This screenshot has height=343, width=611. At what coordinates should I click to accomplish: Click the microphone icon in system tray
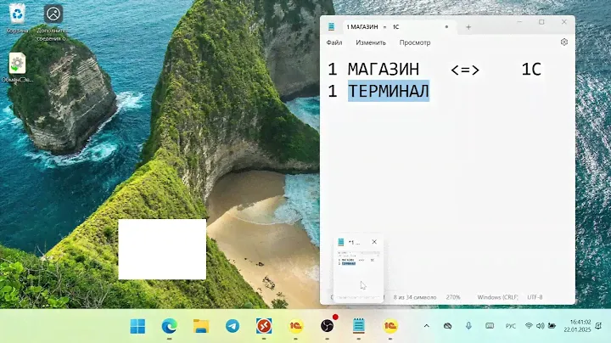pyautogui.click(x=468, y=325)
